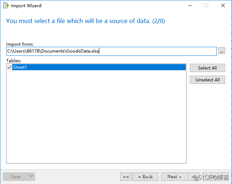232x184 pixels.
Task: Click the Select All button
Action: 207,68
